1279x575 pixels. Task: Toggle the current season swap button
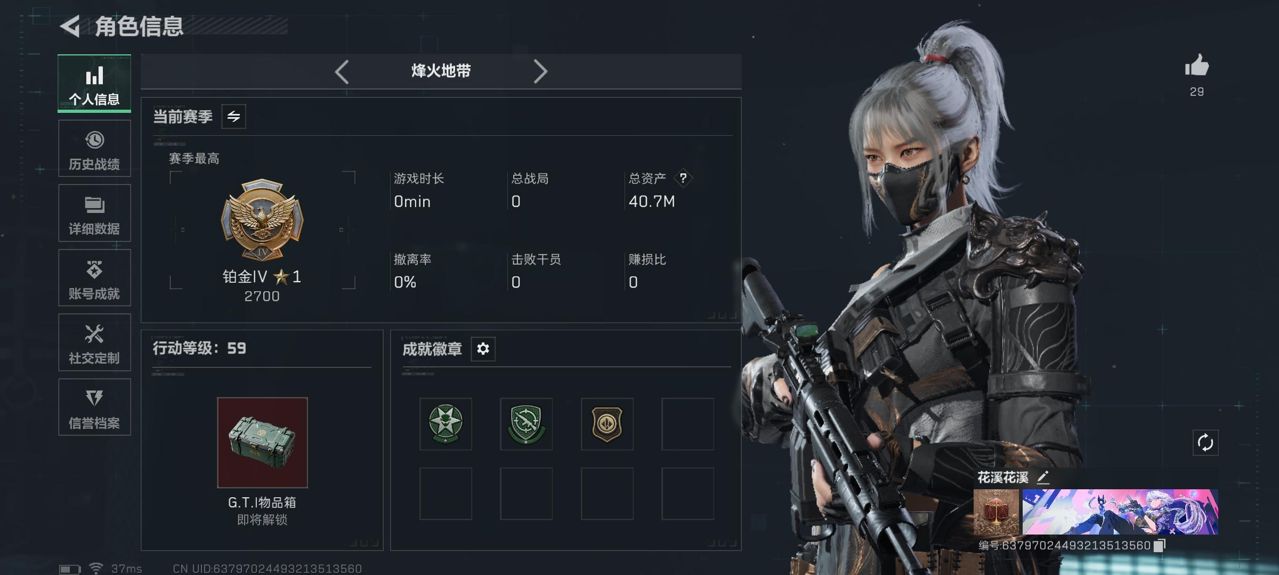pyautogui.click(x=233, y=117)
